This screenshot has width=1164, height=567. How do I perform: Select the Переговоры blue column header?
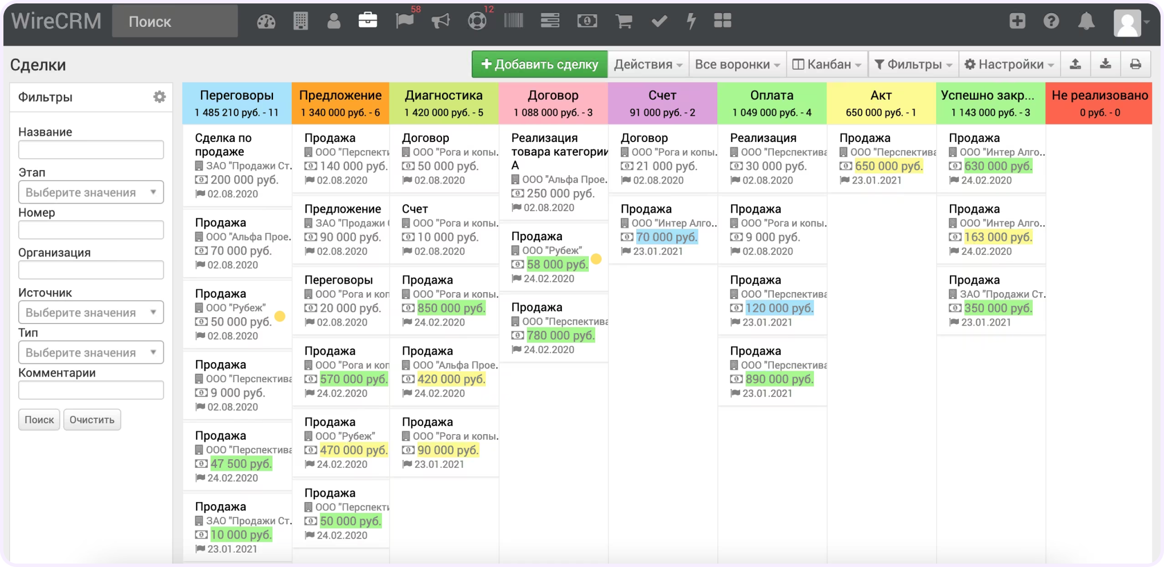236,103
